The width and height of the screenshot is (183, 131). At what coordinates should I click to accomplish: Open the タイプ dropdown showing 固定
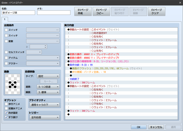point(48,76)
